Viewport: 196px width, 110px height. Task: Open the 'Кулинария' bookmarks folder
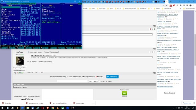pos(101,9)
